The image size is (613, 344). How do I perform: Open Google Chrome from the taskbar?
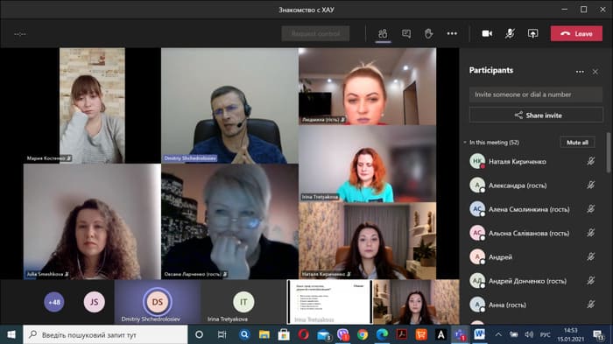tap(363, 334)
